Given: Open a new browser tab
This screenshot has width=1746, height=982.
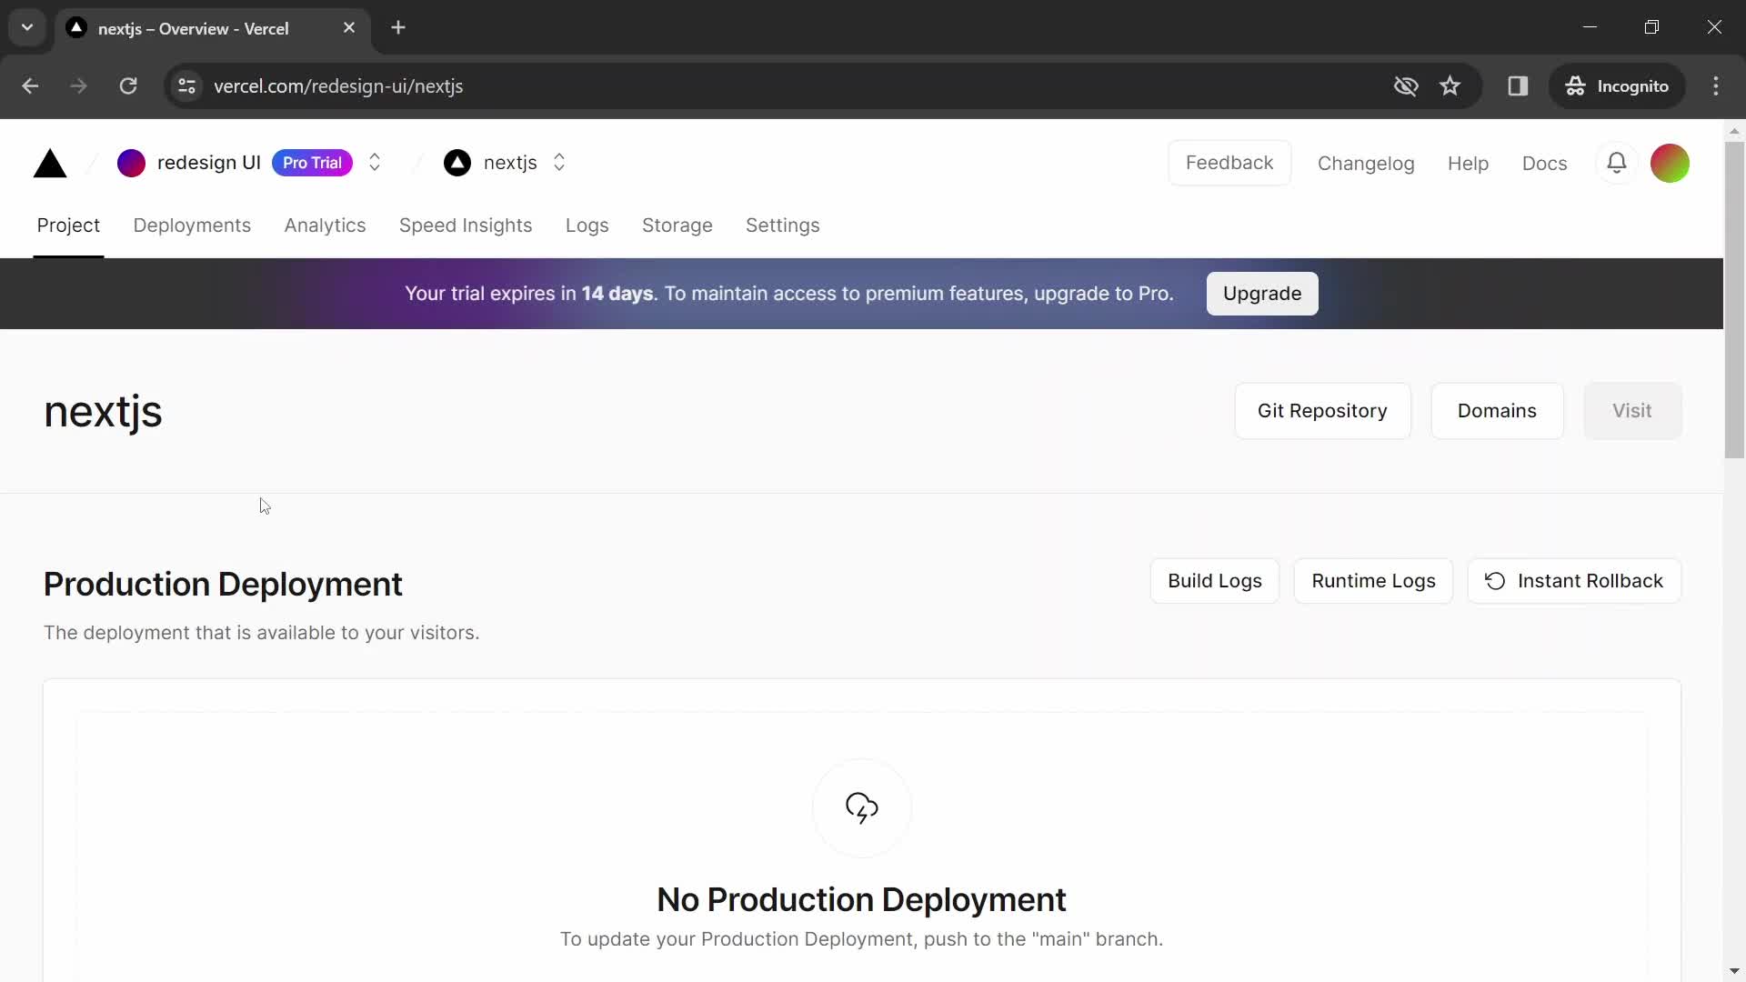Looking at the screenshot, I should pos(398,28).
